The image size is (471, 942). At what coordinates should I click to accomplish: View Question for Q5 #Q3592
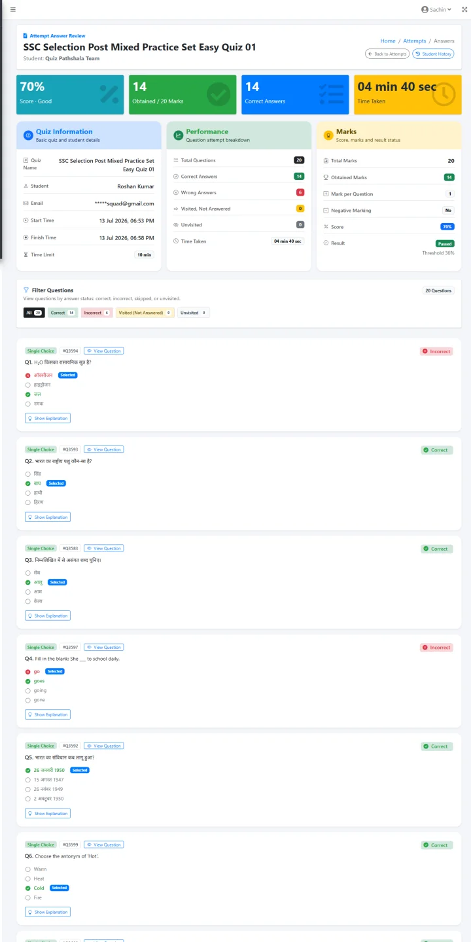point(104,746)
